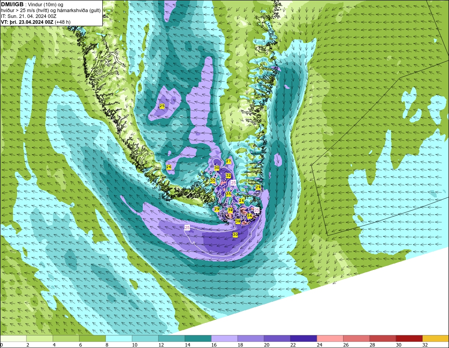Select the scale number '28' under the legend
This screenshot has width=449, height=348.
[x=372, y=345]
